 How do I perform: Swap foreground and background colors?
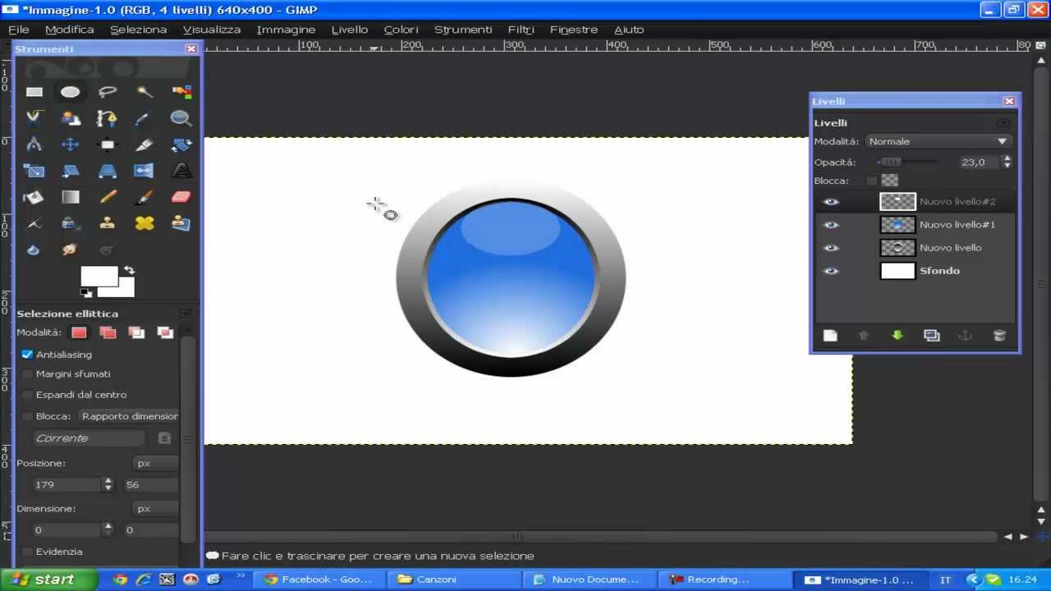pos(129,270)
